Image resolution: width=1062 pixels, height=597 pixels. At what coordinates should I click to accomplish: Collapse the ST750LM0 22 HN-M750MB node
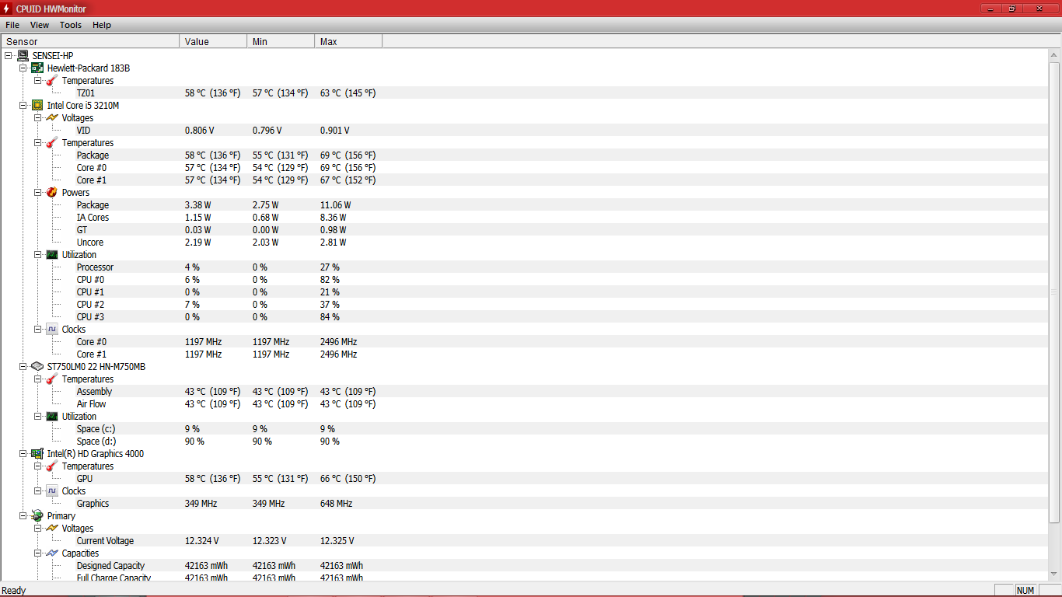(x=23, y=367)
